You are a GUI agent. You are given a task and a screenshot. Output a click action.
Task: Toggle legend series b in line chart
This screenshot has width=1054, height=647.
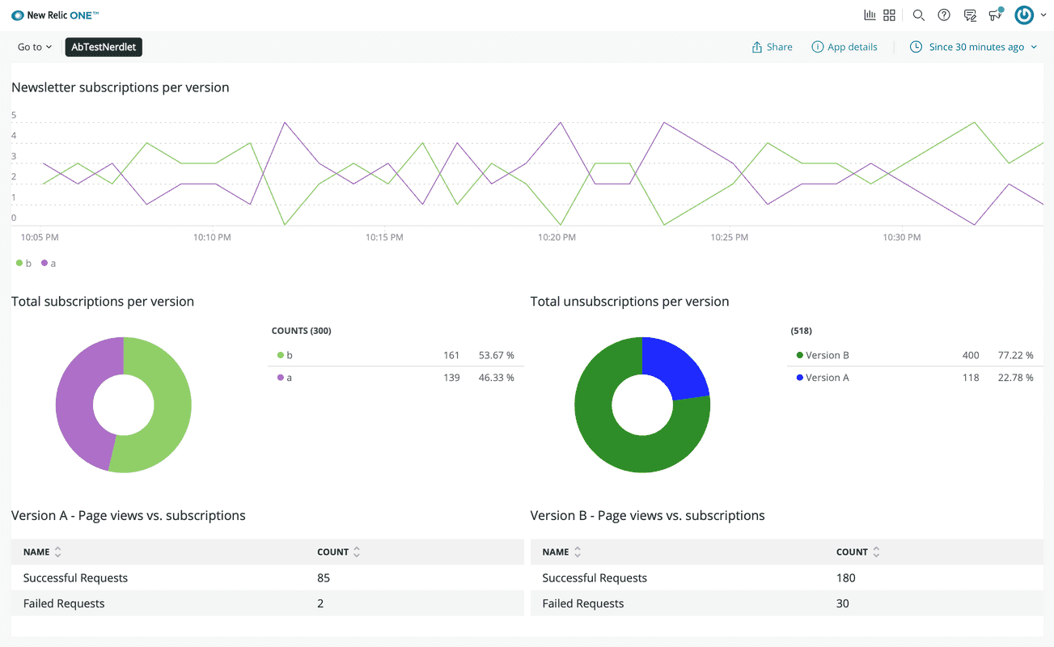point(24,263)
